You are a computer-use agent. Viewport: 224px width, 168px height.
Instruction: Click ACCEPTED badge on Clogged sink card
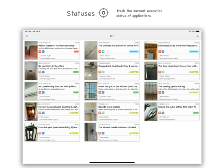tap(134, 72)
